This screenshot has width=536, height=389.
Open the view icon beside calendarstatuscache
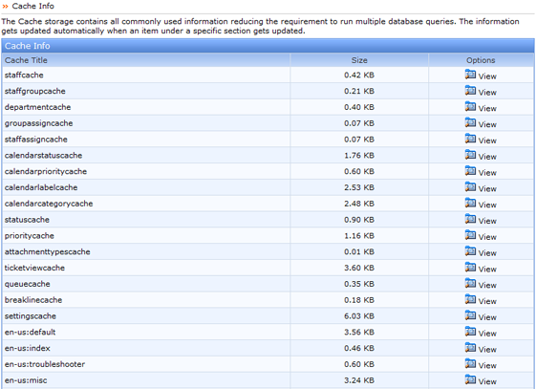click(x=470, y=155)
